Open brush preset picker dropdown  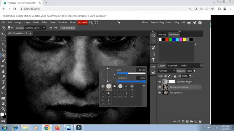10,28
